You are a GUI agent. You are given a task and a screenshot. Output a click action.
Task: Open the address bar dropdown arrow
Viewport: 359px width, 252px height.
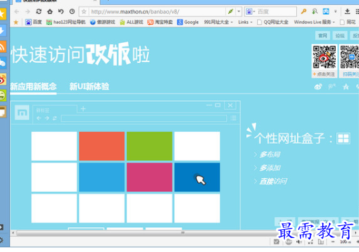point(239,11)
